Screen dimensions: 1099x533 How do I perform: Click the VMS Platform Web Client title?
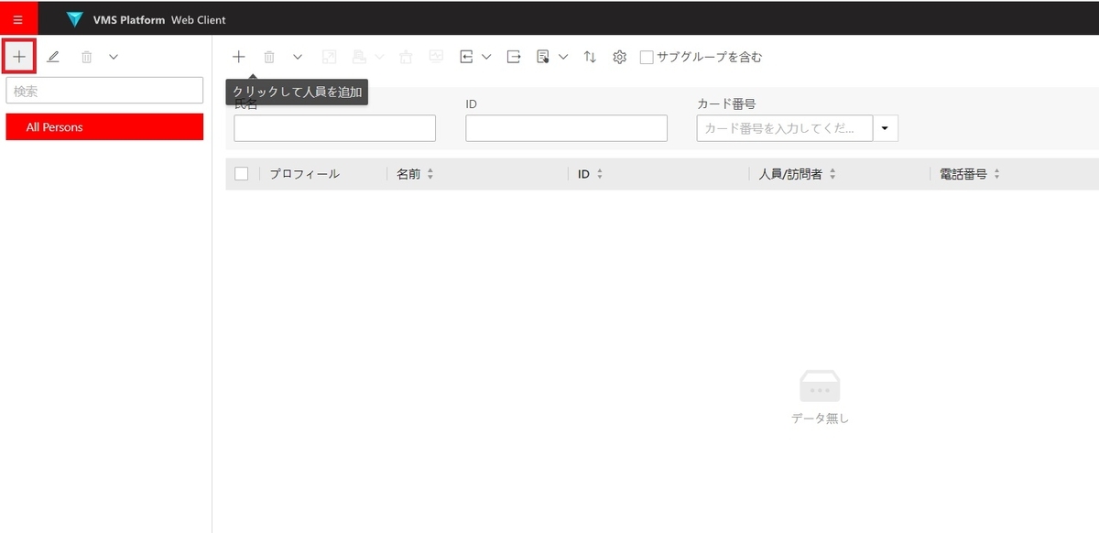pos(156,18)
